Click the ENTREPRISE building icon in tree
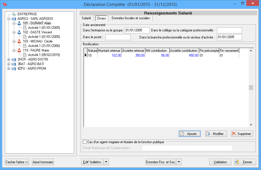 click(x=14, y=14)
